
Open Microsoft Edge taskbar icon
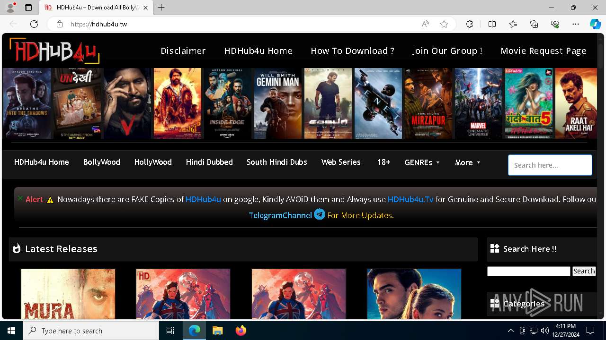[195, 331]
